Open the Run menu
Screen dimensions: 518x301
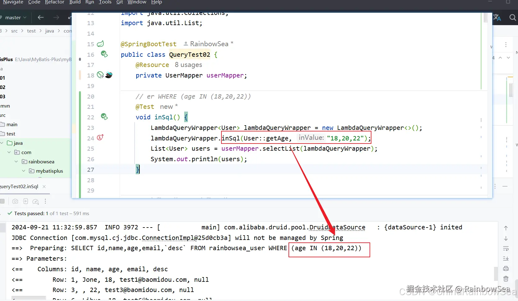pos(90,2)
